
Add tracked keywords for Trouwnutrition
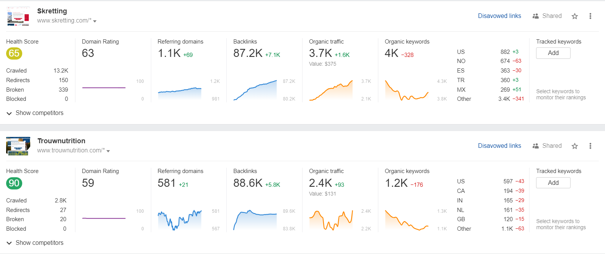[553, 183]
